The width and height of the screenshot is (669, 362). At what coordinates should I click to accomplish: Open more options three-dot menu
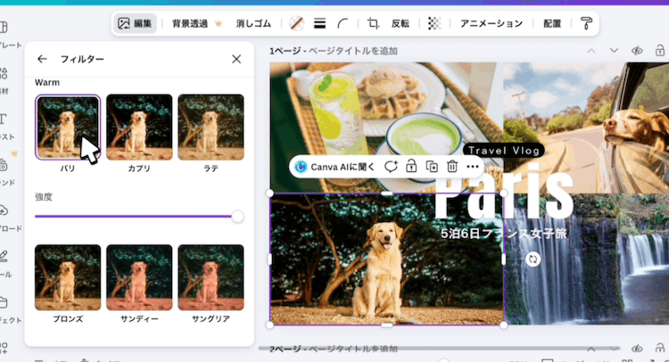coord(473,167)
